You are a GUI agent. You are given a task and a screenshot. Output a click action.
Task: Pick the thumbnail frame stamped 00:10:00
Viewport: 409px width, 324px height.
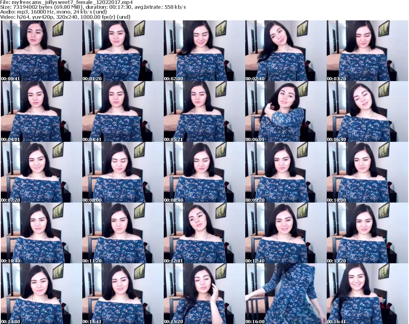click(367, 172)
